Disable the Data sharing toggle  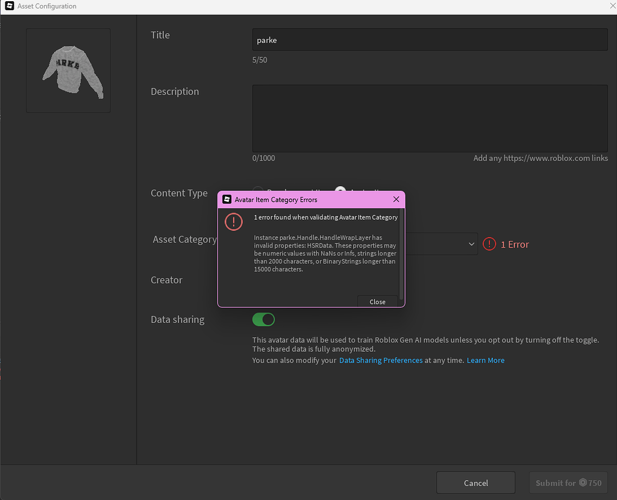(x=263, y=319)
